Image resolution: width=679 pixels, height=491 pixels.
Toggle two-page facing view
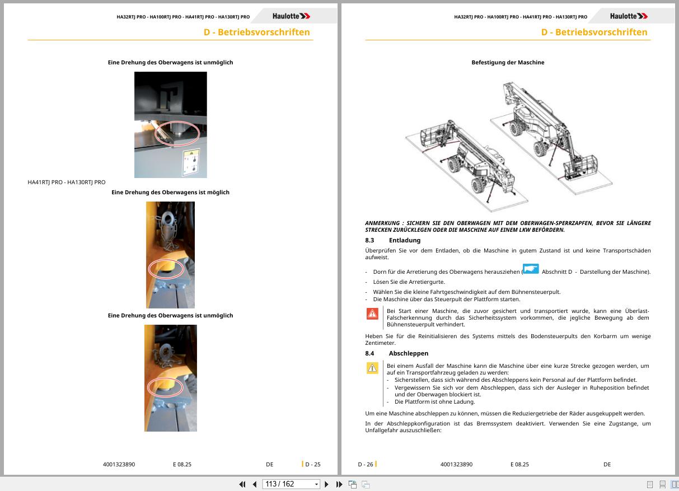point(675,484)
